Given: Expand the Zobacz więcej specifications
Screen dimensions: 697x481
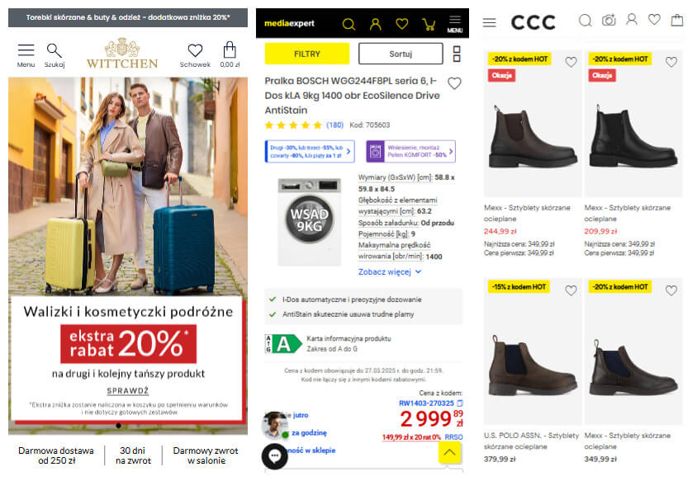Looking at the screenshot, I should (390, 271).
